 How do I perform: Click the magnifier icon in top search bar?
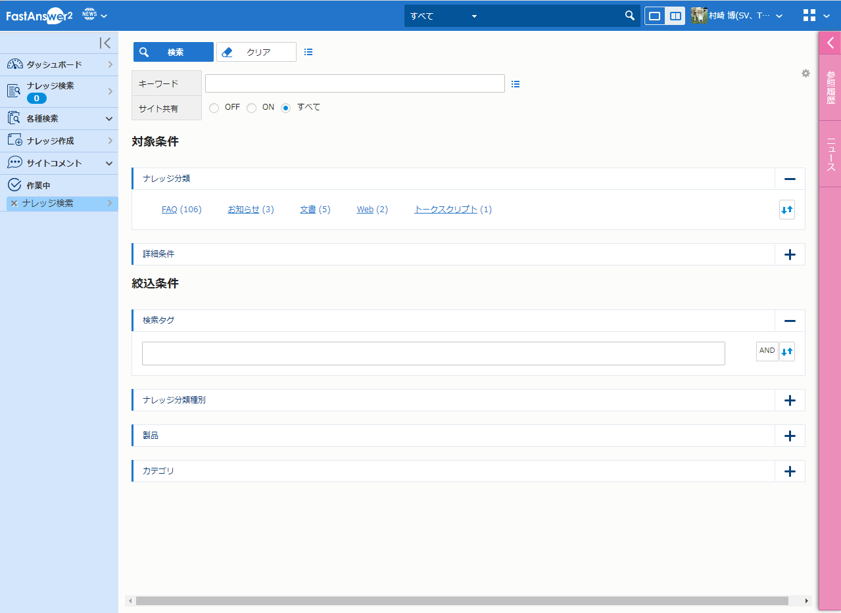point(629,16)
